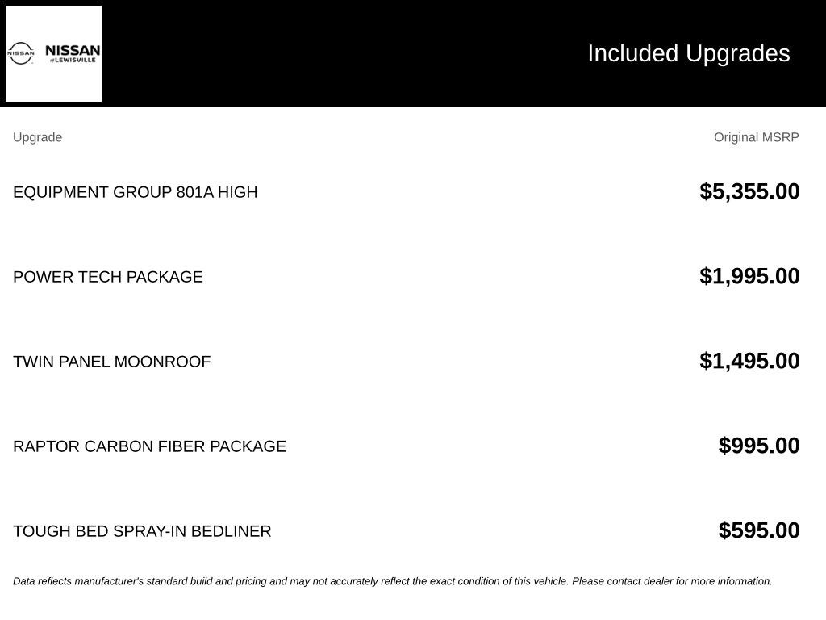Screen dimensions: 826x620
Task: Click the 'contact dealer for more information' text
Action: click(x=689, y=581)
